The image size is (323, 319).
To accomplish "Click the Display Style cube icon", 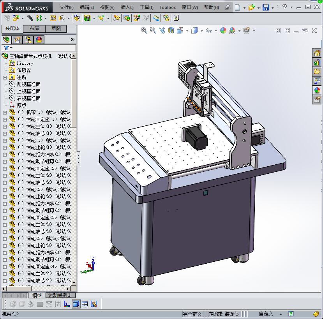I will [x=194, y=31].
